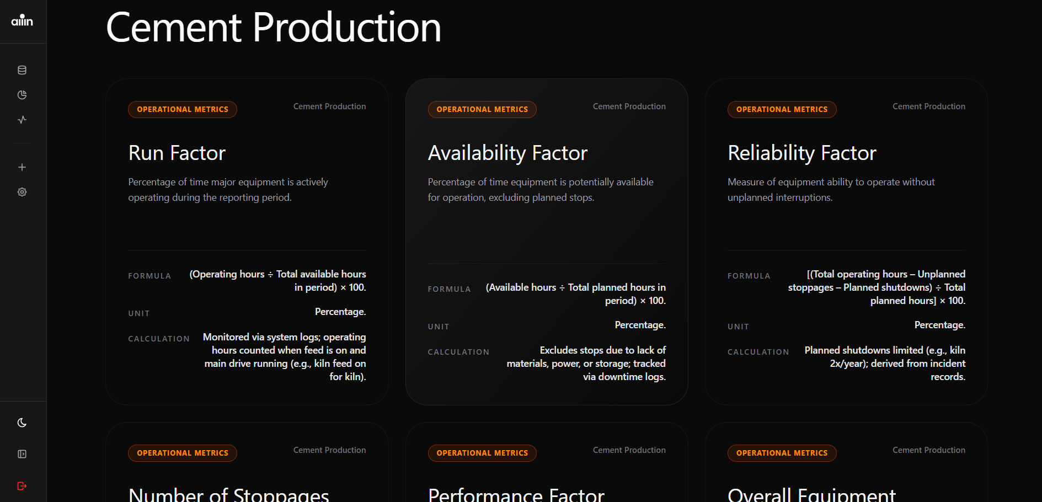Select the pie chart icon in the sidebar
This screenshot has height=502, width=1042.
click(x=22, y=94)
